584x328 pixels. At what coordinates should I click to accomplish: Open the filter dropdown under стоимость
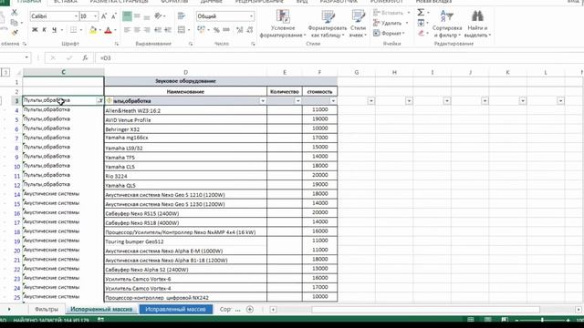(333, 101)
